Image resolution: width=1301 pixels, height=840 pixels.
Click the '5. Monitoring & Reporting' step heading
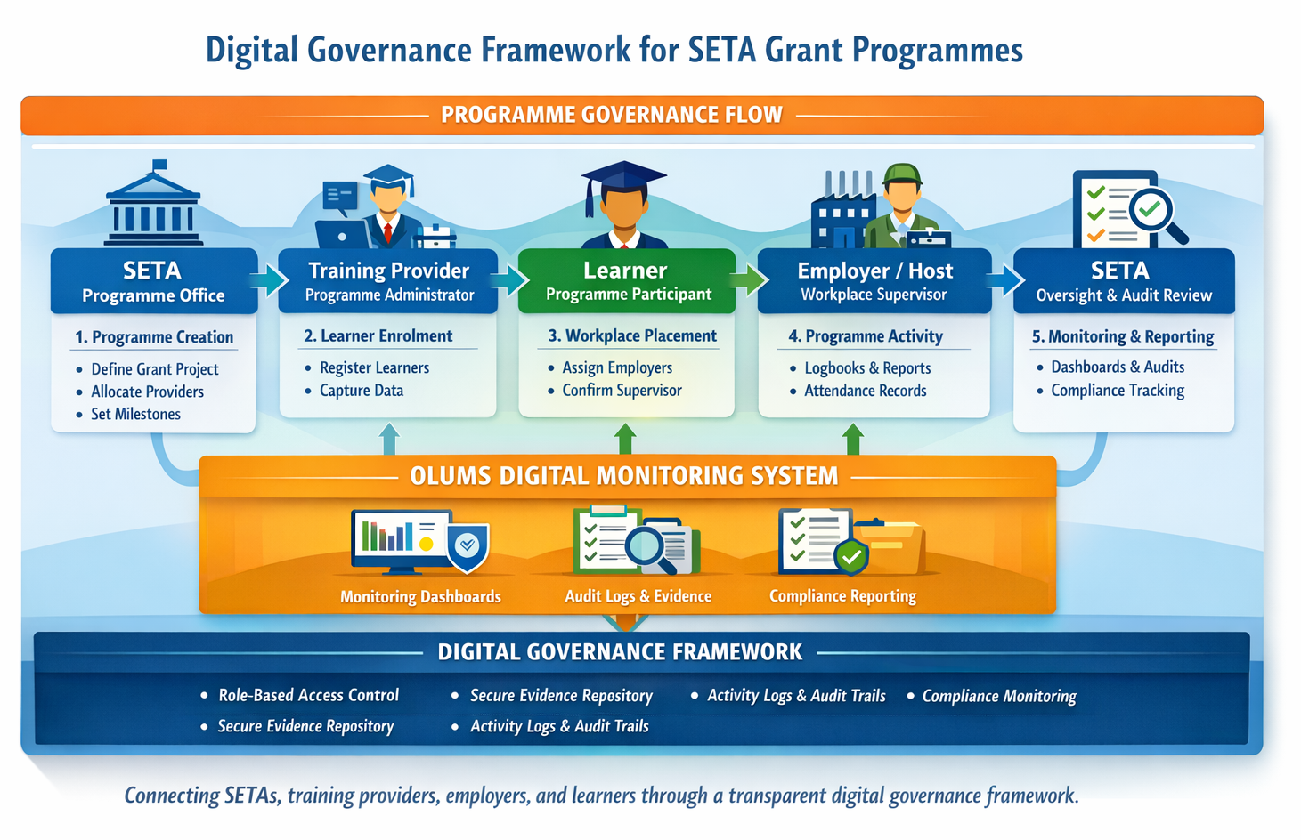pyautogui.click(x=1123, y=336)
